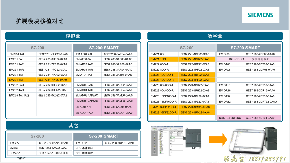Select cell EM 231 4AI

pos(22,54)
